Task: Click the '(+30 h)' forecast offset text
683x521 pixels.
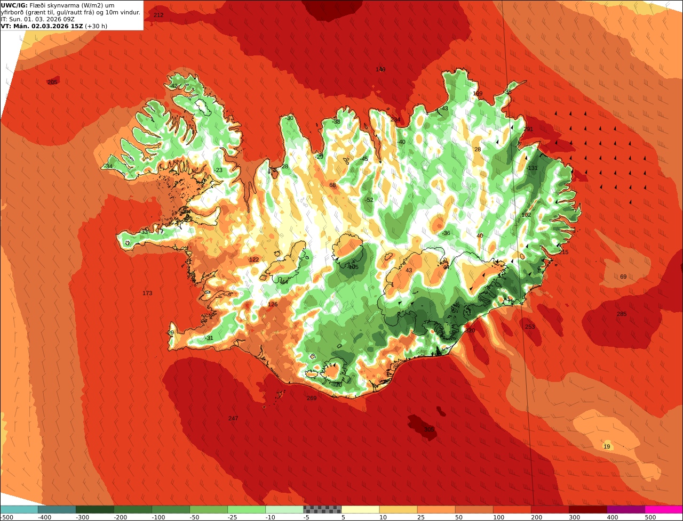Action: 96,26
